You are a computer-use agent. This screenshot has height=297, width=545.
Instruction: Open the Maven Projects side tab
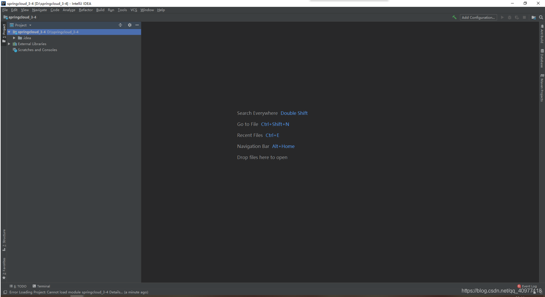pos(542,88)
